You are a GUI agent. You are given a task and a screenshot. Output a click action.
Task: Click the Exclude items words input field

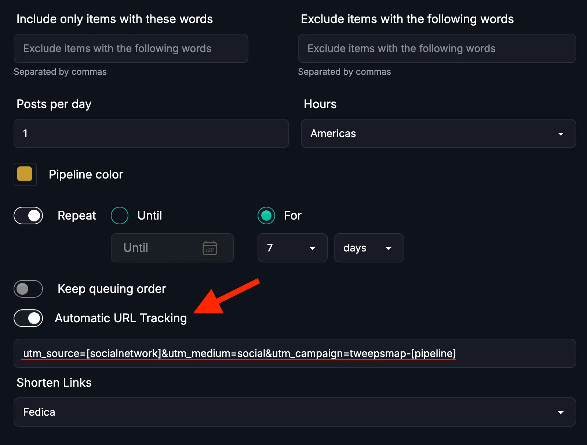437,48
